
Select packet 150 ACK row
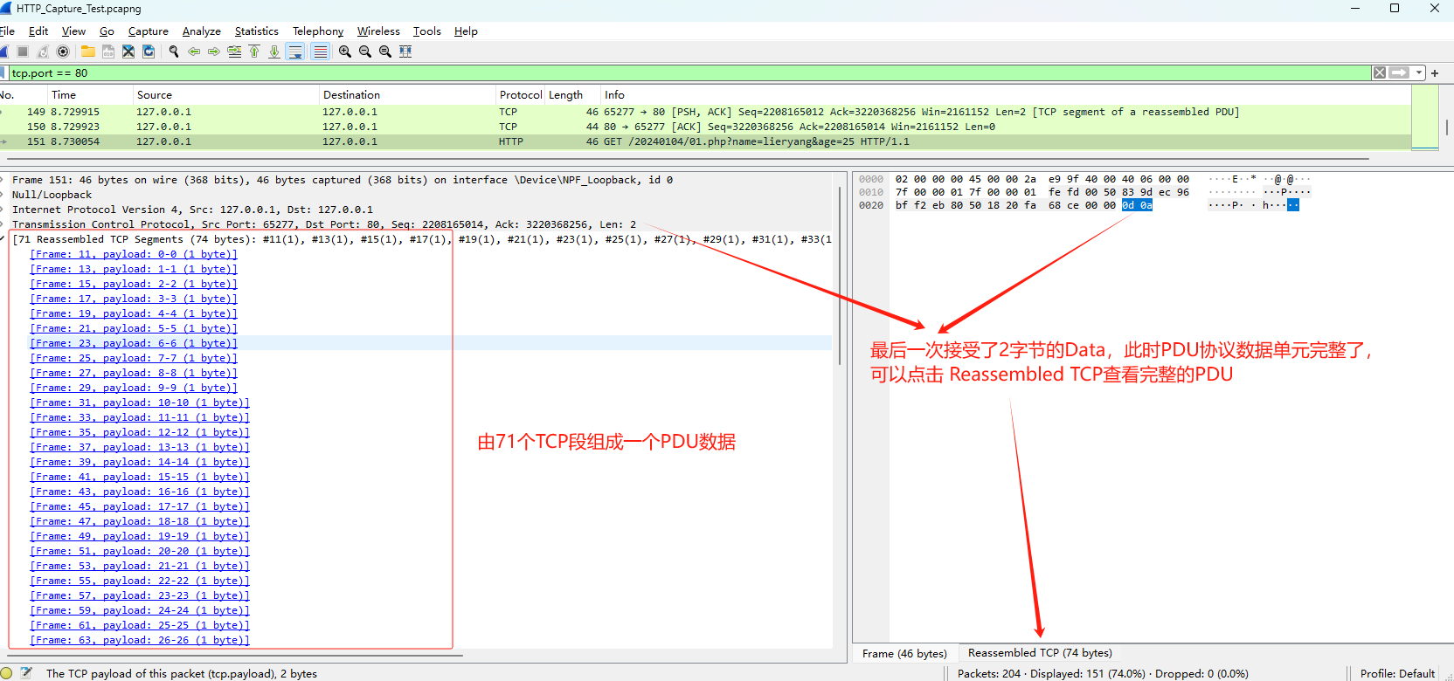[705, 127]
